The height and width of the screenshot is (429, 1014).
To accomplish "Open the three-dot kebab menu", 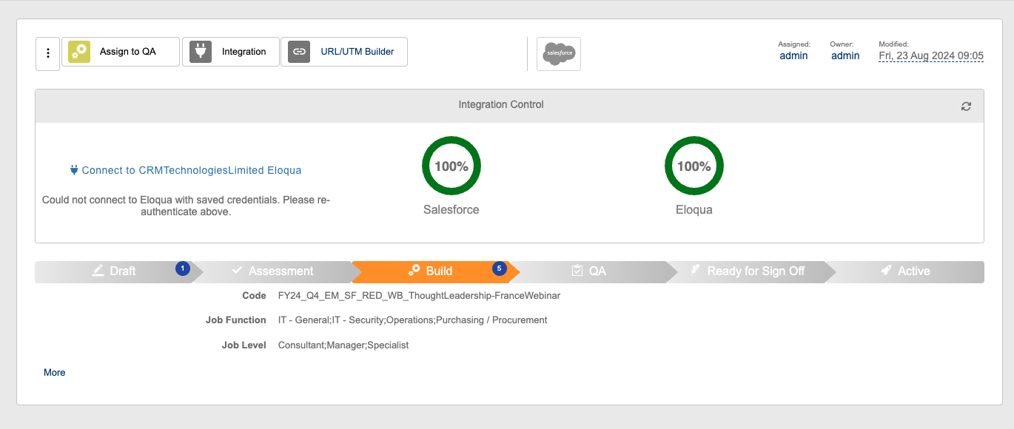I will 48,53.
